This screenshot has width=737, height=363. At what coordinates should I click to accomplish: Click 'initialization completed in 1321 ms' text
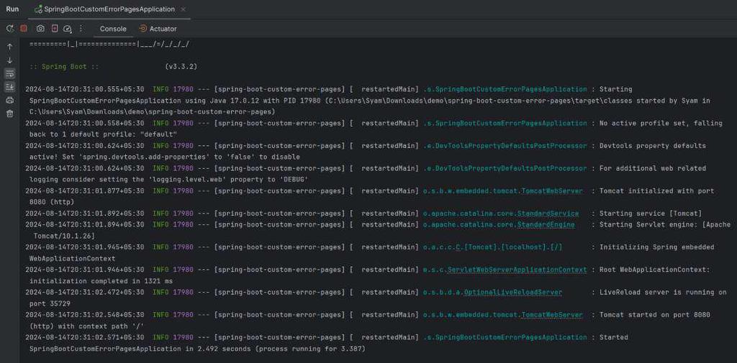click(101, 281)
